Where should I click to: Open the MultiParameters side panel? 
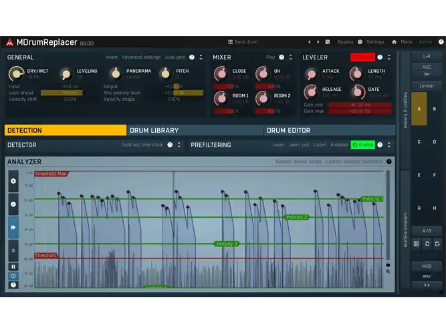click(x=405, y=230)
